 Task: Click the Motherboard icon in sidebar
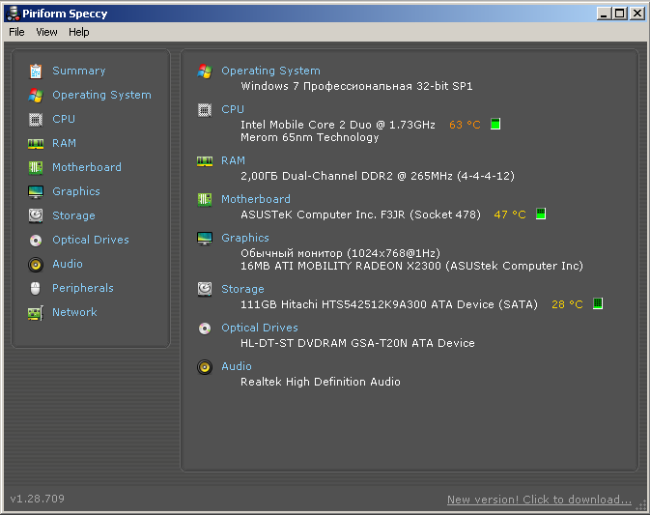click(x=36, y=167)
